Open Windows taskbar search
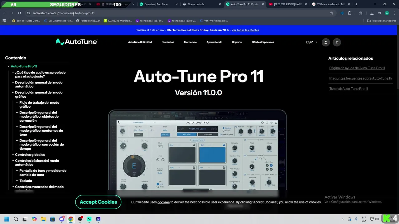The width and height of the screenshot is (399, 224). (x=16, y=219)
